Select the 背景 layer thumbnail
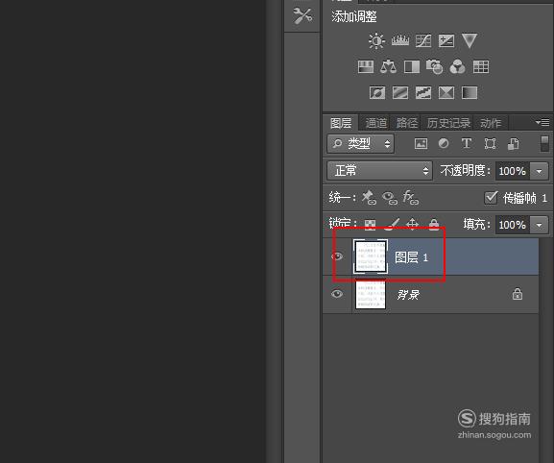Image resolution: width=554 pixels, height=463 pixels. (x=371, y=294)
